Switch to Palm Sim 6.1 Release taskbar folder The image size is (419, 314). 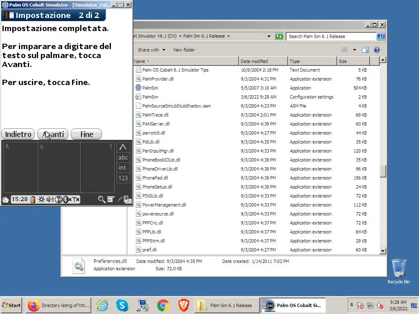click(x=227, y=305)
